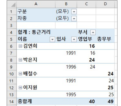Select row 7 header

[x=12, y=53]
